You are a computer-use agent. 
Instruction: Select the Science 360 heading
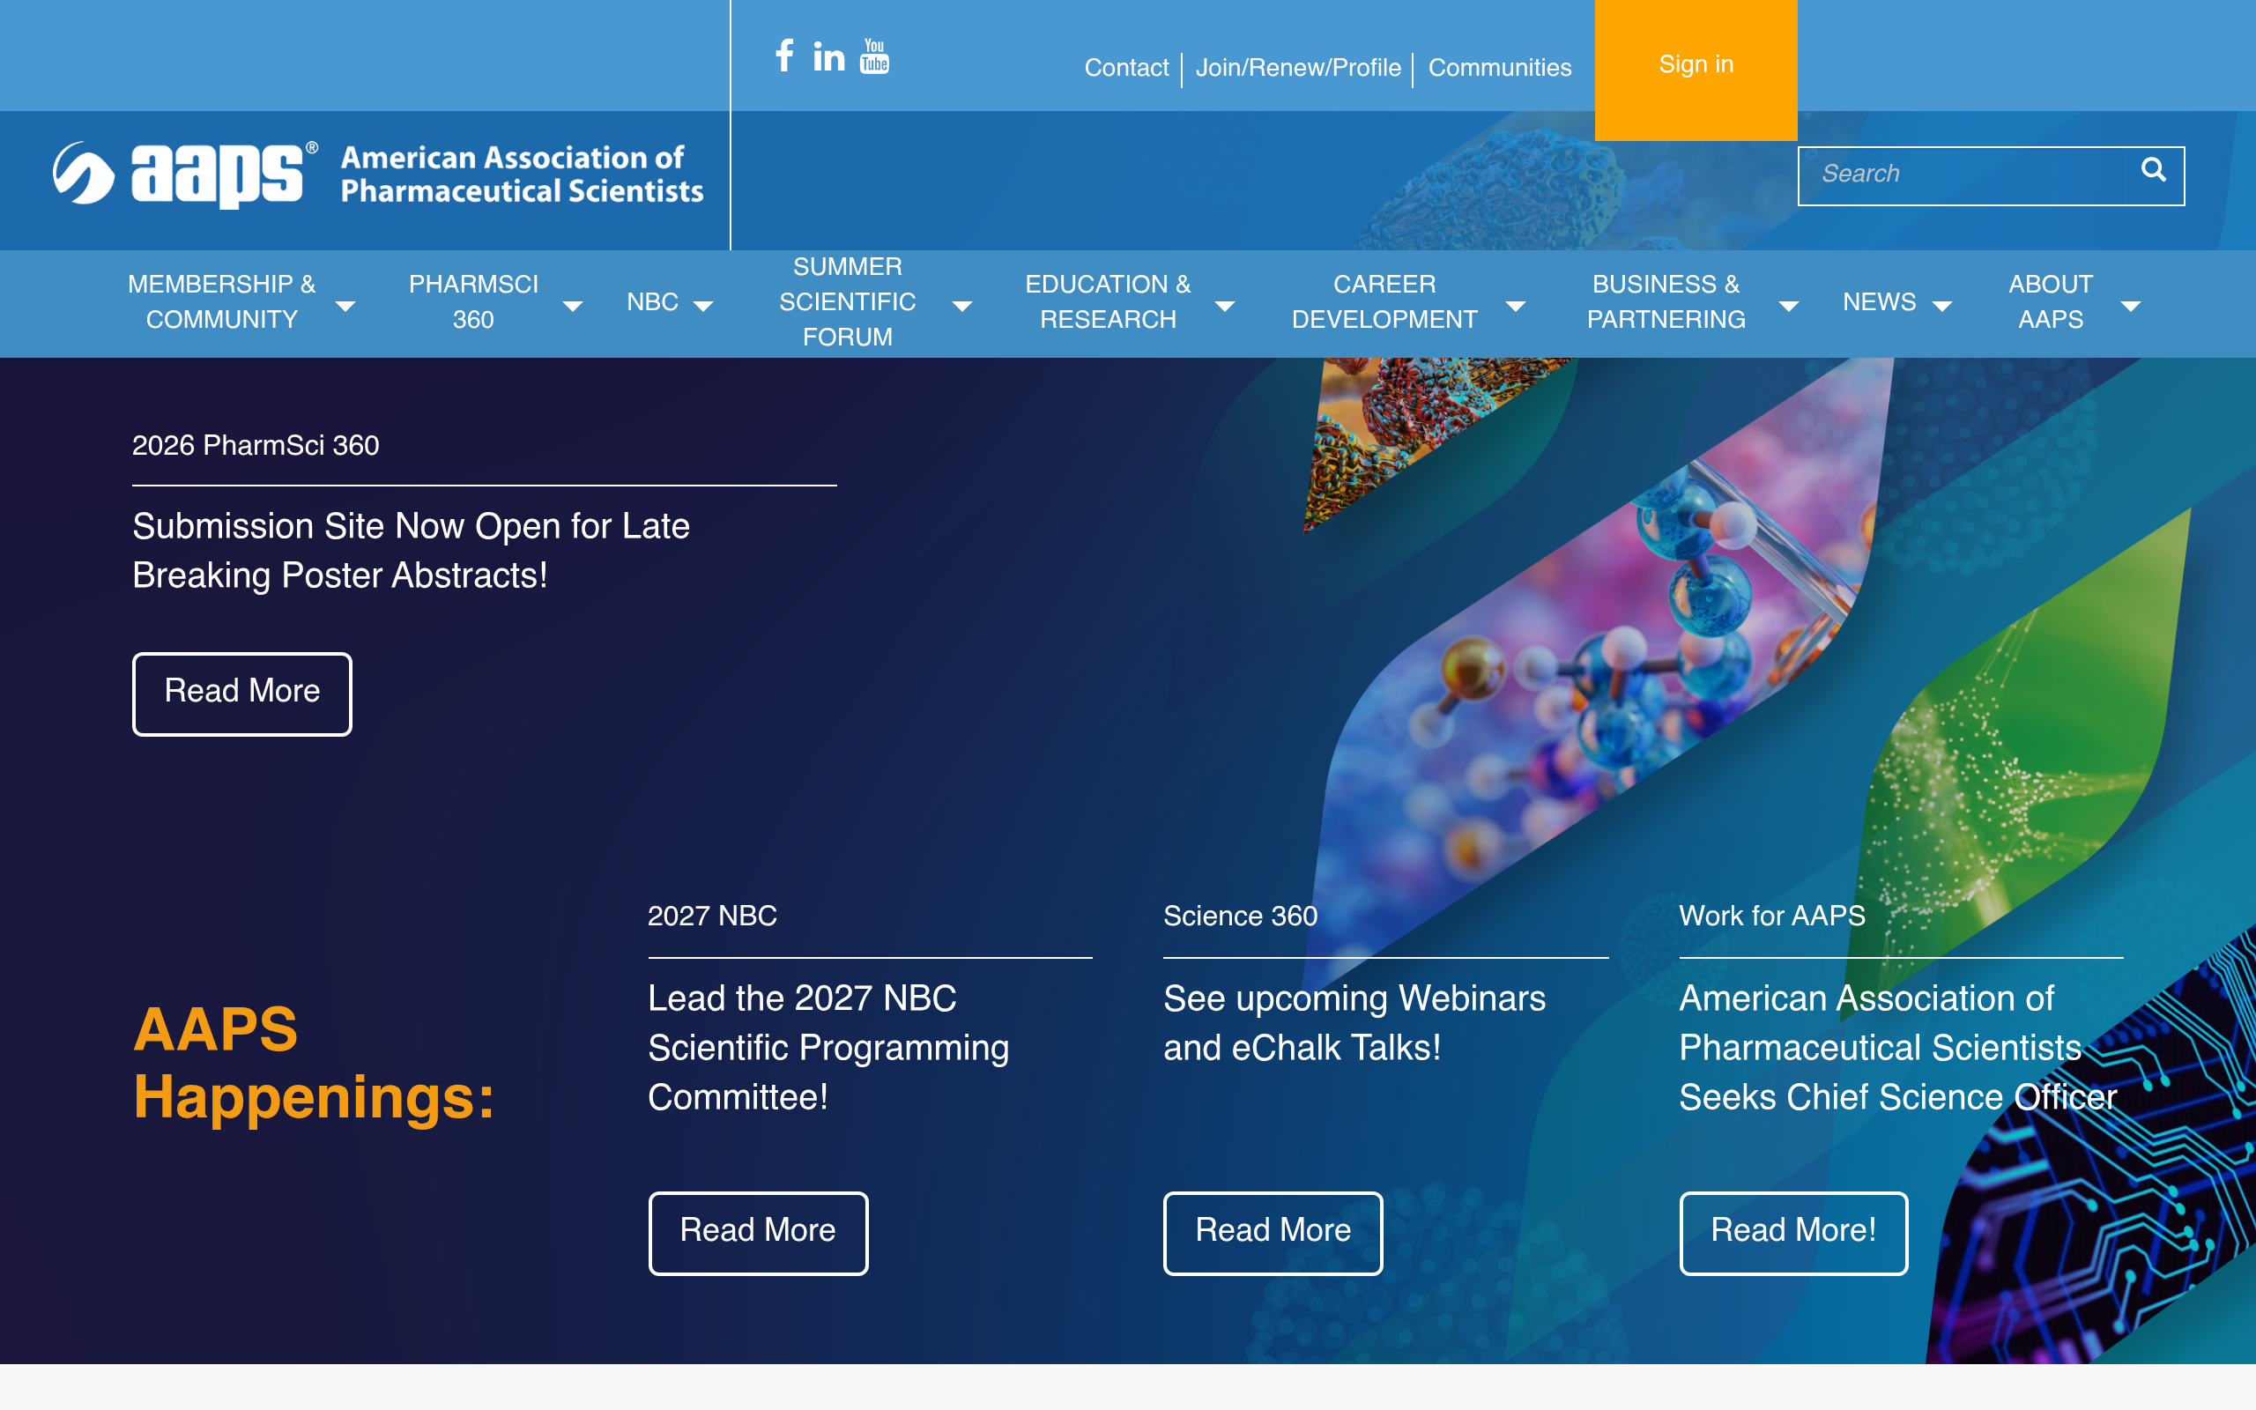pos(1241,916)
